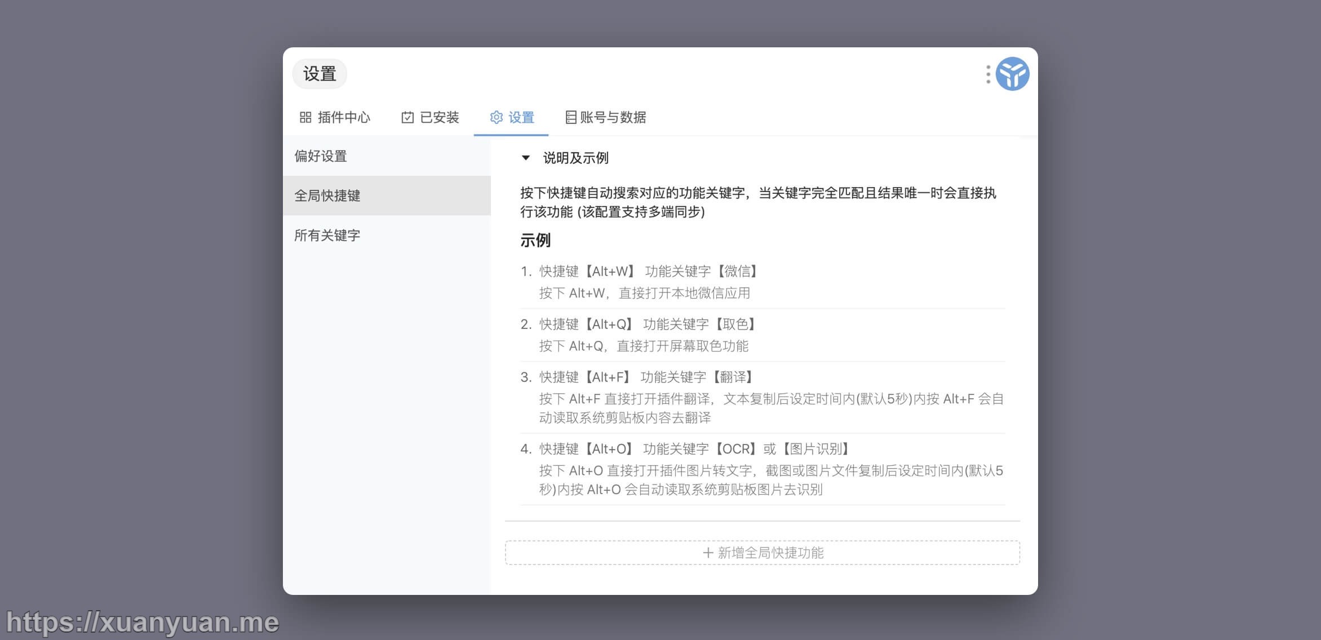Open 所有关键字 in the sidebar
The image size is (1321, 640).
pyautogui.click(x=387, y=235)
